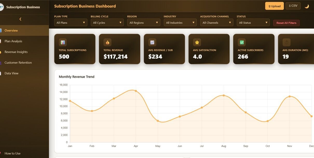Open the Revenue Insights page
Screen dimensions: 314x158
pyautogui.click(x=16, y=52)
